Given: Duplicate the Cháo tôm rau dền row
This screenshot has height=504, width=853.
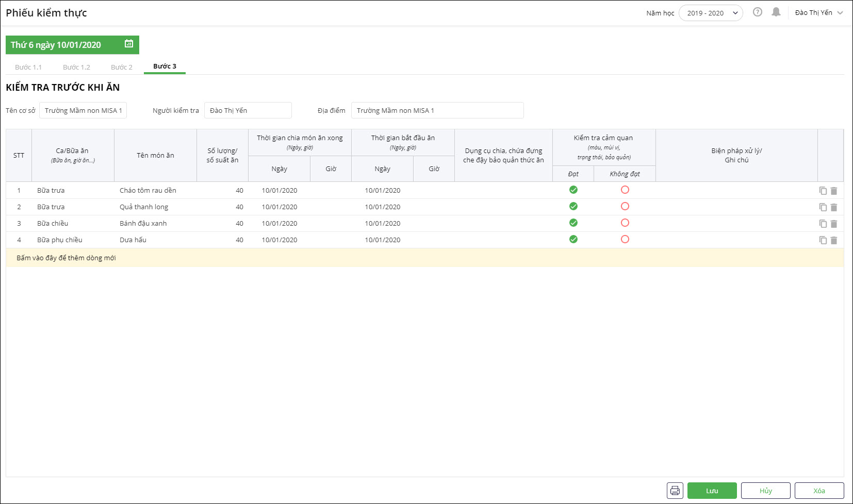Looking at the screenshot, I should coord(823,191).
